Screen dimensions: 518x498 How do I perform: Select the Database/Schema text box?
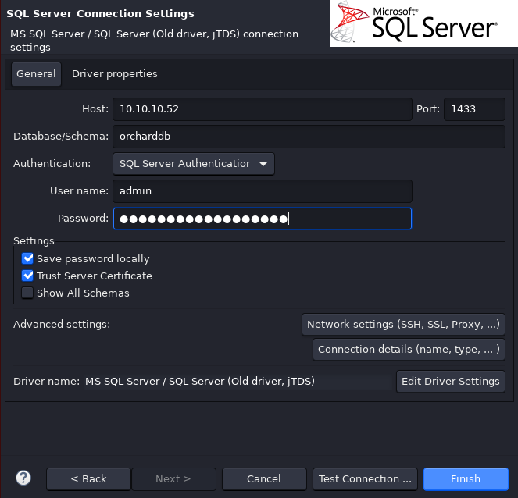tap(309, 136)
